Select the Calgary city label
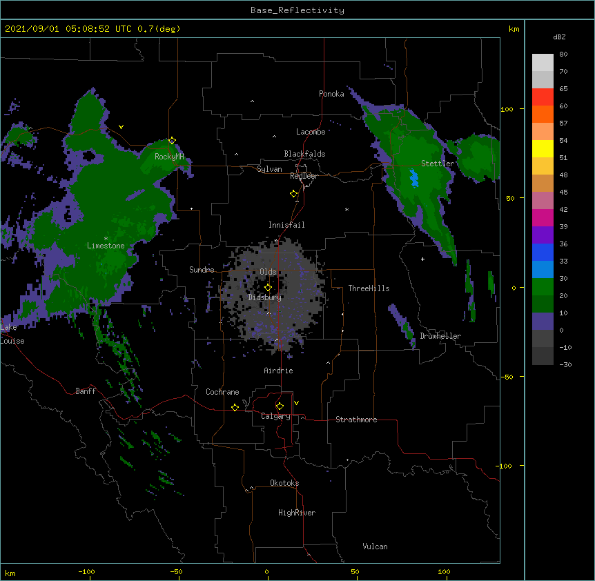 [276, 416]
